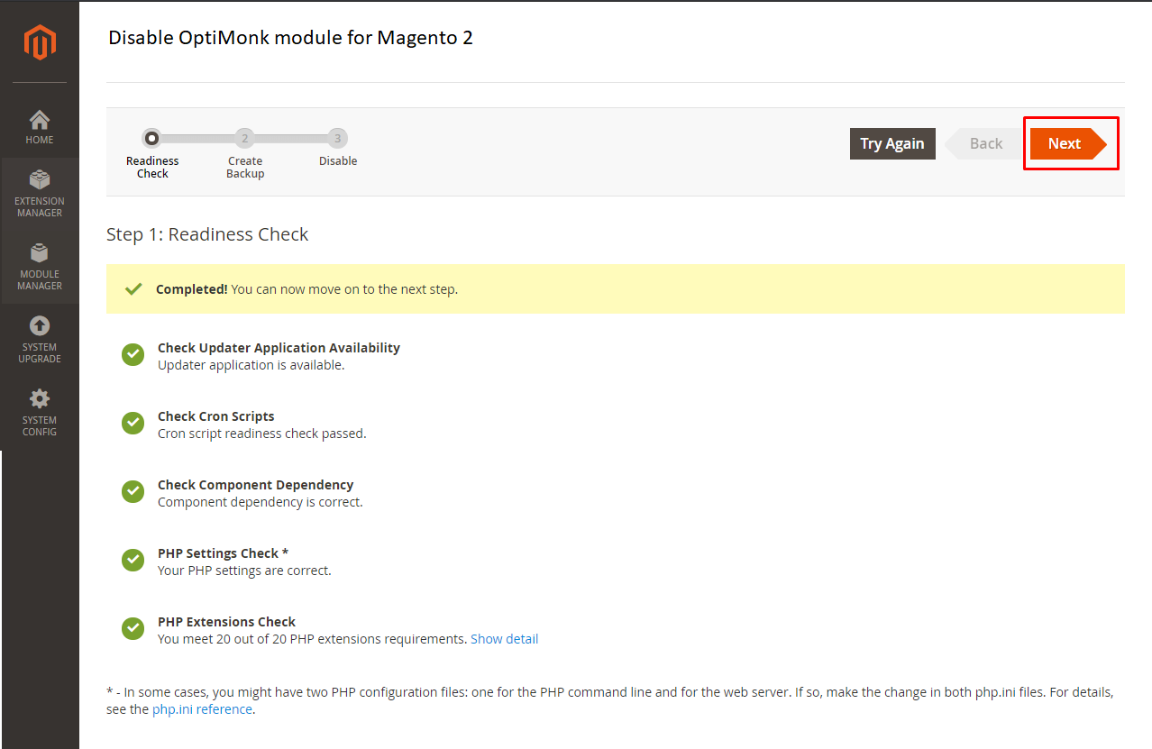Select step 3 Disable marker
1152x749 pixels.
(337, 138)
